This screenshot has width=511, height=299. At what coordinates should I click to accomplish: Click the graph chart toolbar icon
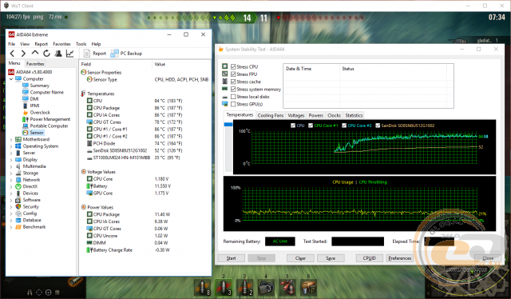click(69, 54)
